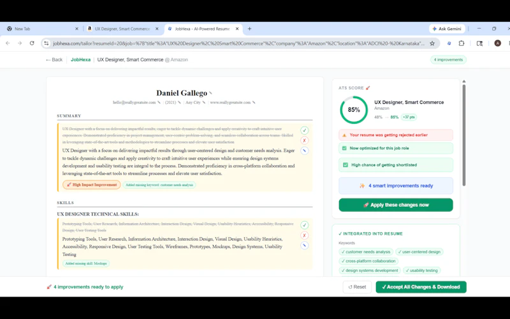This screenshot has width=510, height=319.
Task: Close the New Tab browser tab
Action: coord(76,29)
